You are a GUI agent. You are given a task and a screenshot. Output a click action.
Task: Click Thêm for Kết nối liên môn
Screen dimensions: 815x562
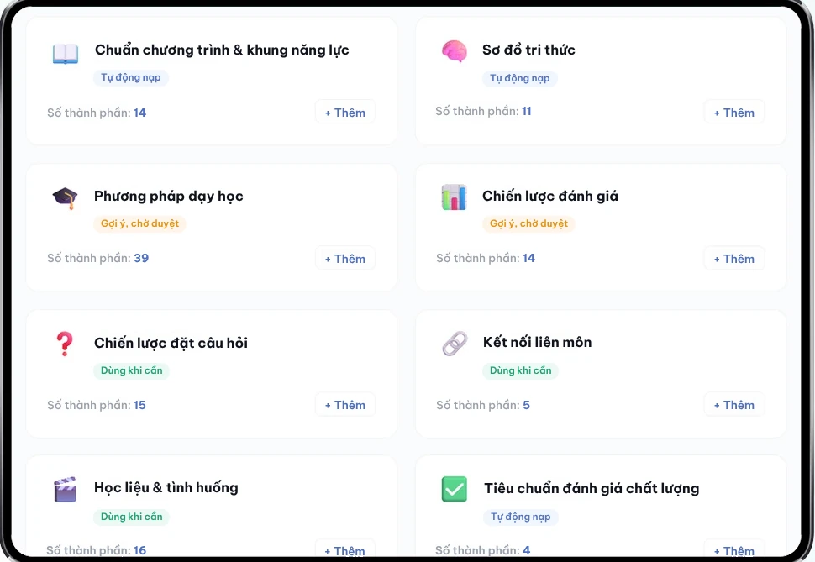(733, 404)
